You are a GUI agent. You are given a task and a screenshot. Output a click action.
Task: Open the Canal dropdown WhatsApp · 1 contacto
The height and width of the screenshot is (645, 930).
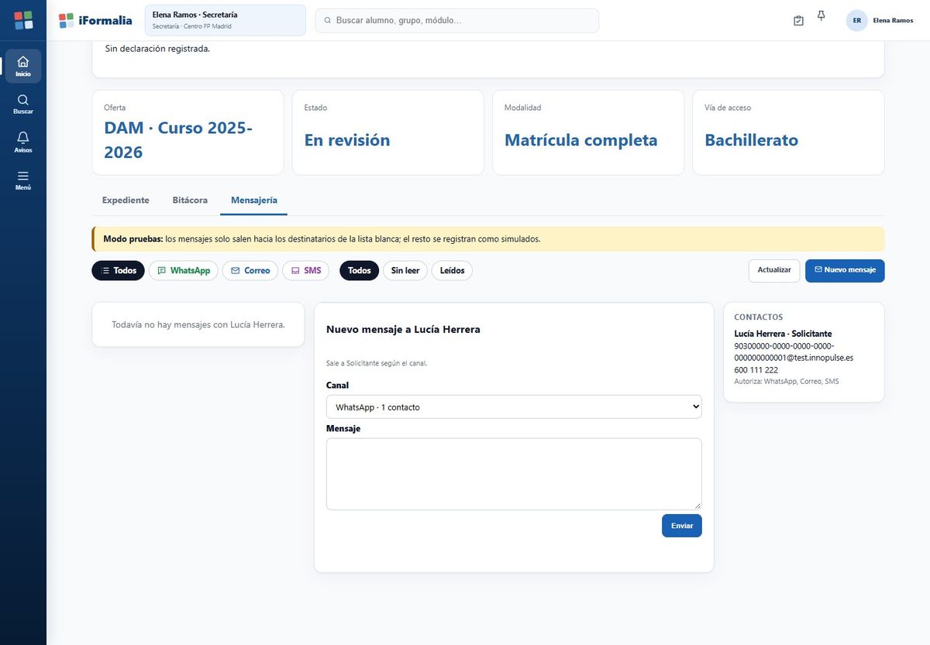coord(514,407)
